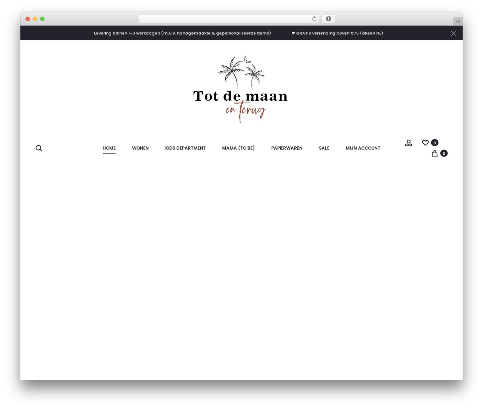This screenshot has width=483, height=409.
Task: Open the user account profile icon
Action: 409,143
